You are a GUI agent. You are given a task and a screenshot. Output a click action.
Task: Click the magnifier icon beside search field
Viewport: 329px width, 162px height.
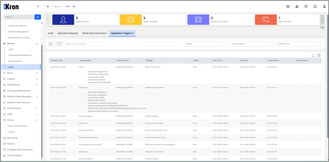[59, 44]
